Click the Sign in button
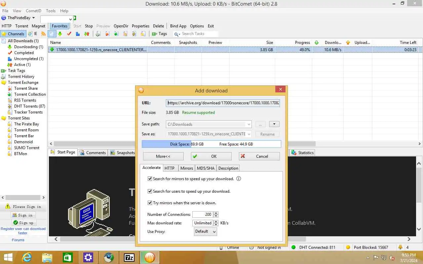 coord(23,215)
